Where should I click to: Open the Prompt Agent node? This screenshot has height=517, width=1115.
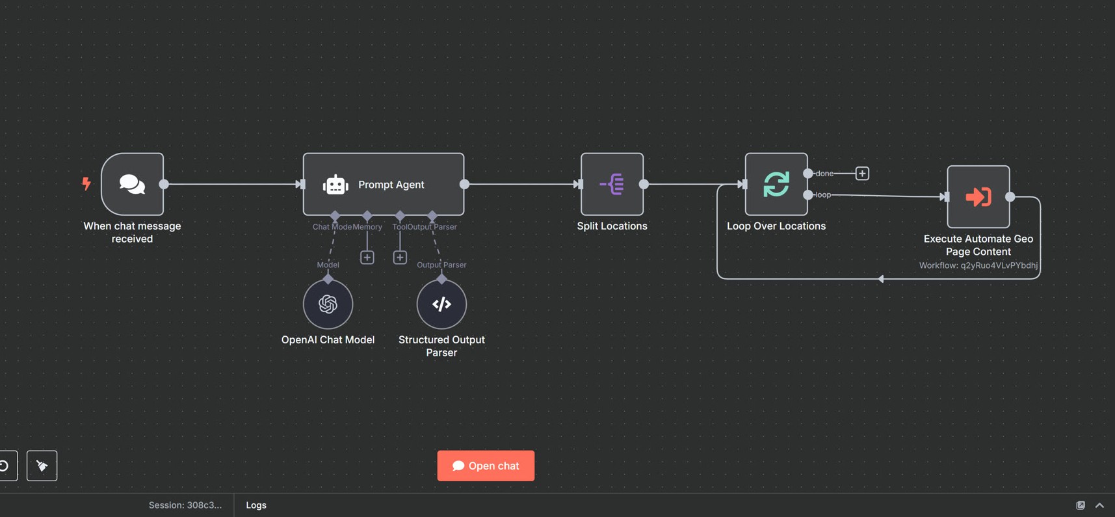[384, 184]
